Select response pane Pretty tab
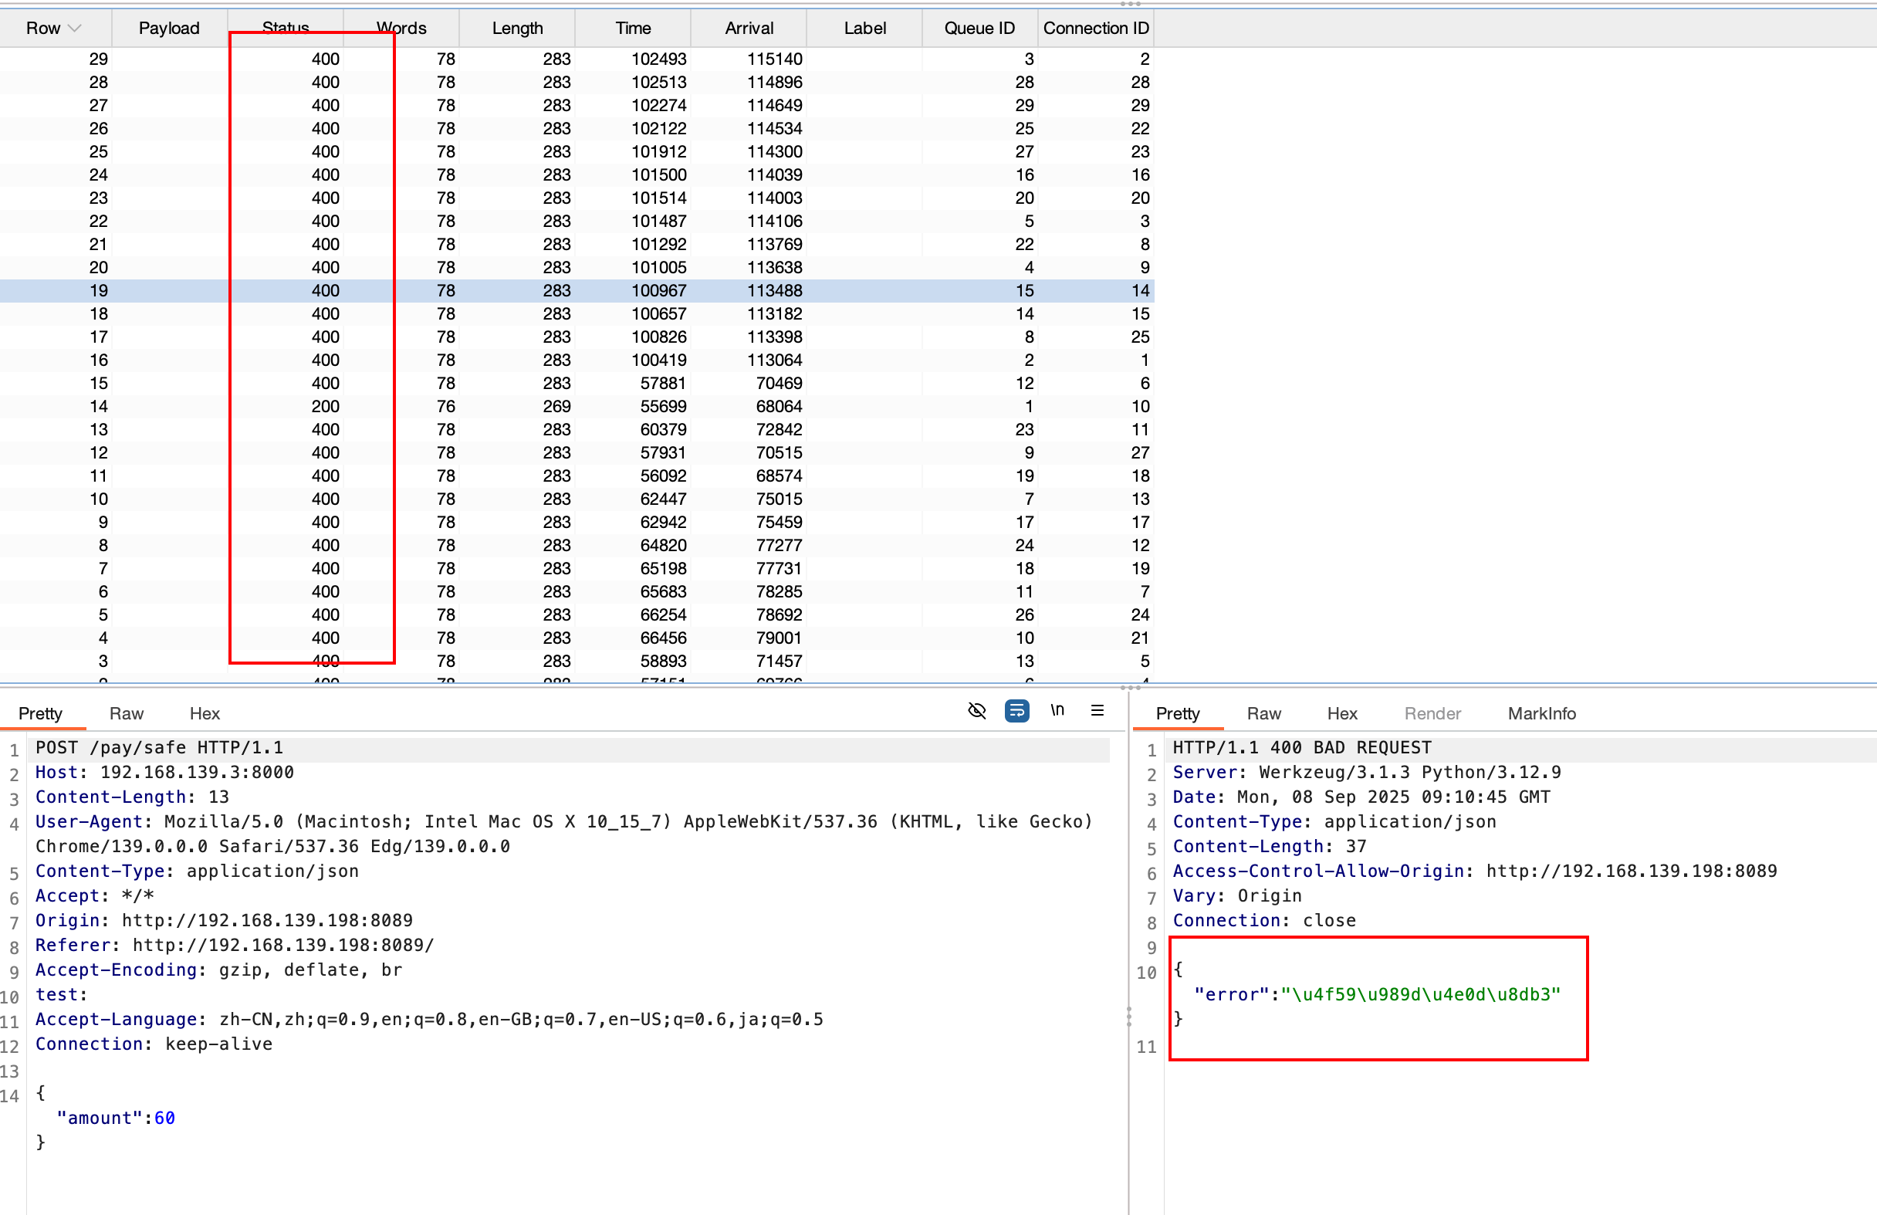 [1178, 714]
